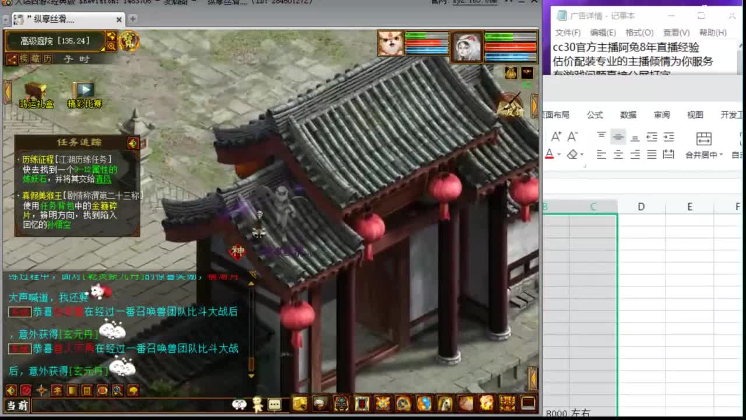Toggle justify text alignment
This screenshot has height=420, width=746.
[652, 155]
